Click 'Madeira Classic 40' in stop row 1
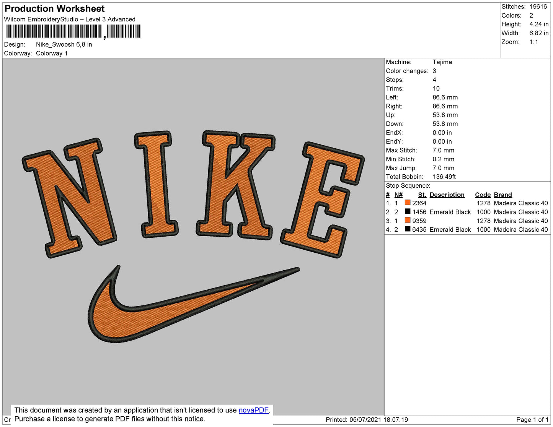Image resolution: width=553 pixels, height=427 pixels. point(521,203)
